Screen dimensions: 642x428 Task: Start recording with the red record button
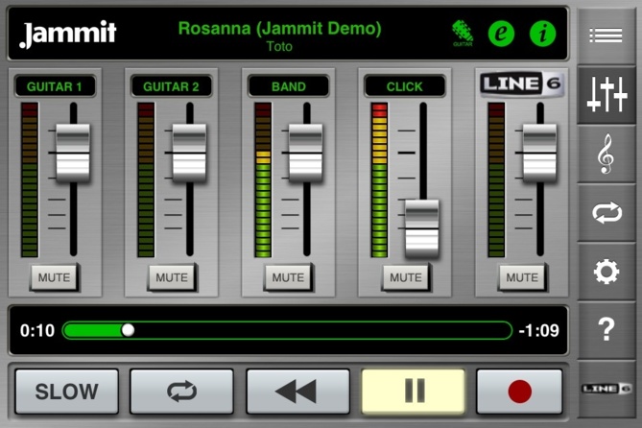(519, 391)
